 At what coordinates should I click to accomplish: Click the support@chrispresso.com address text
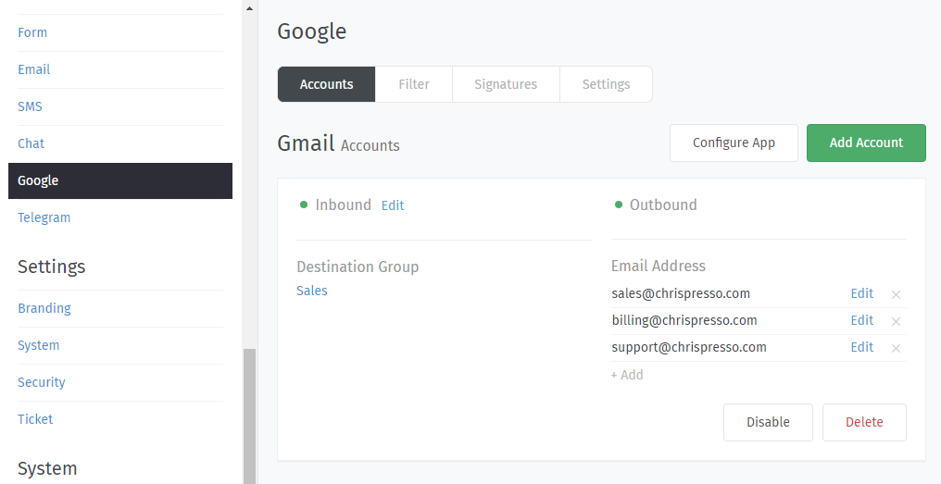(x=689, y=347)
